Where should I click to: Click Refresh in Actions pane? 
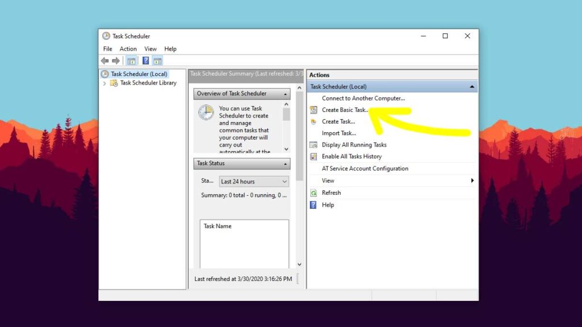(331, 193)
